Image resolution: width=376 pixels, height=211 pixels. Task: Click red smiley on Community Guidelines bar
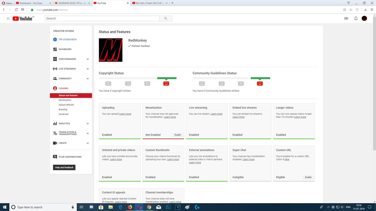(260, 83)
